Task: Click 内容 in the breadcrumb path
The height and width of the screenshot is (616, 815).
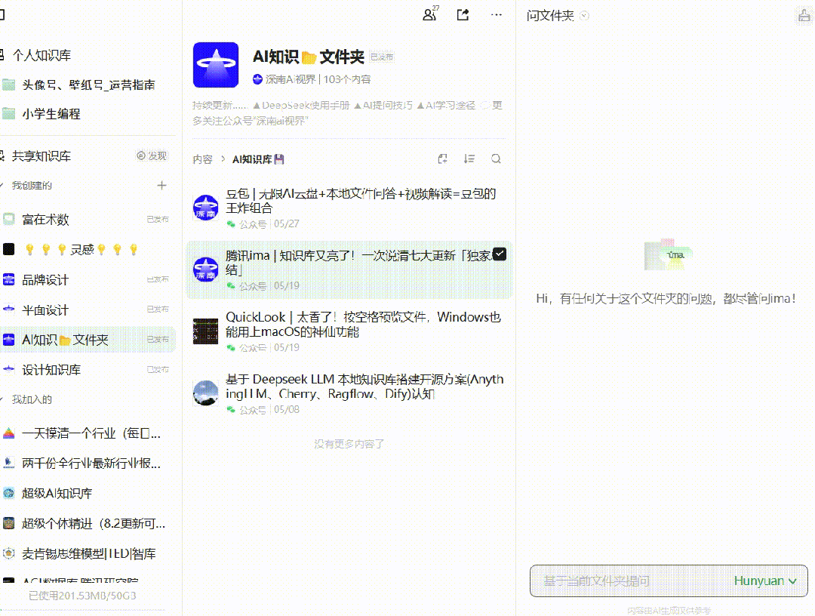Action: (202, 159)
